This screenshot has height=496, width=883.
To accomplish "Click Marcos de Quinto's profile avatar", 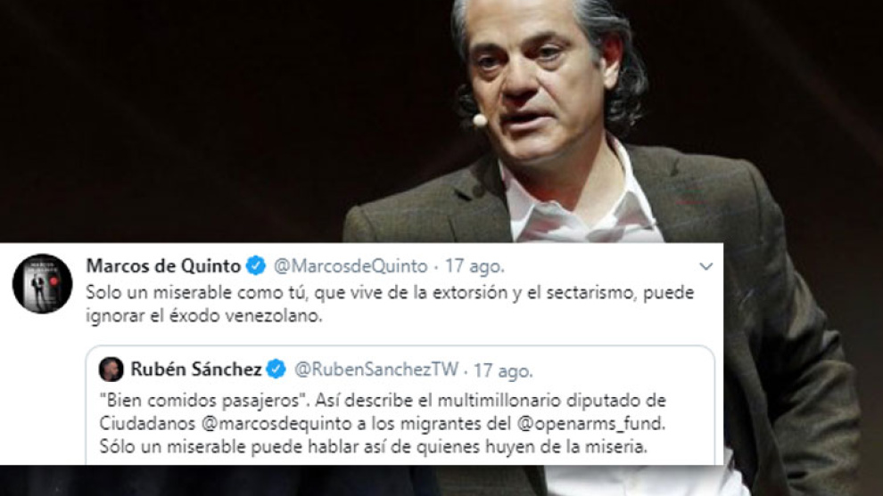I will point(42,283).
